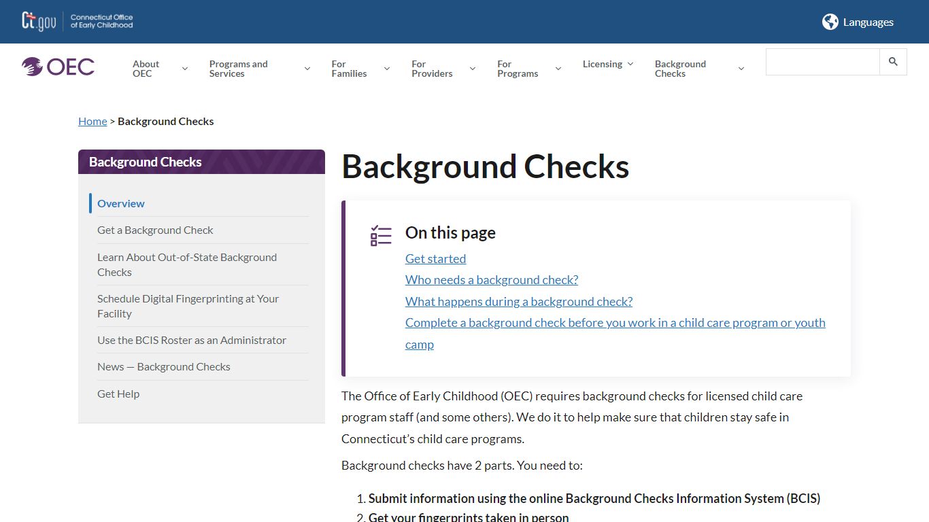Click the 'Background checks have 2 parts' sentence

[462, 466]
